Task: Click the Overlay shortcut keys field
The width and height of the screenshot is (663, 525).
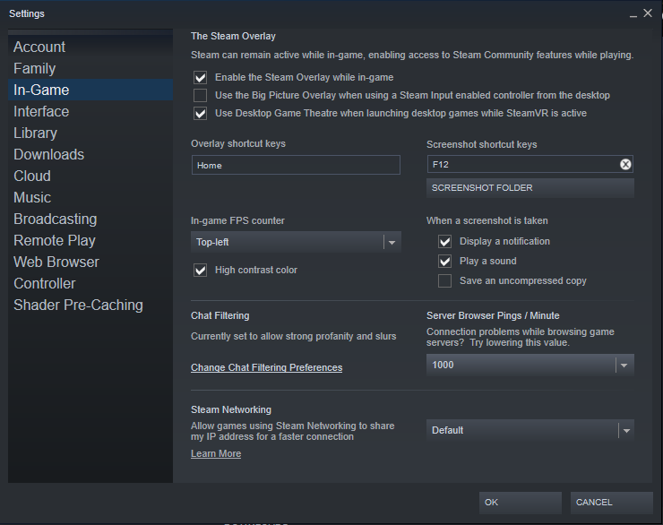Action: (296, 165)
